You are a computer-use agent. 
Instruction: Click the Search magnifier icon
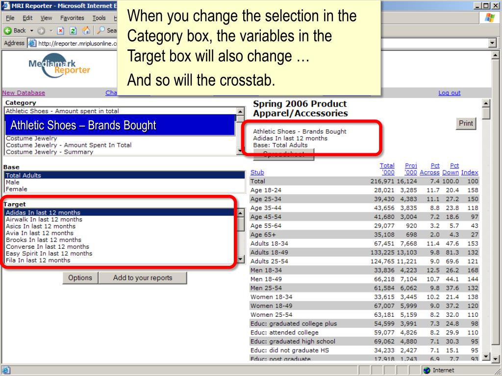click(101, 30)
